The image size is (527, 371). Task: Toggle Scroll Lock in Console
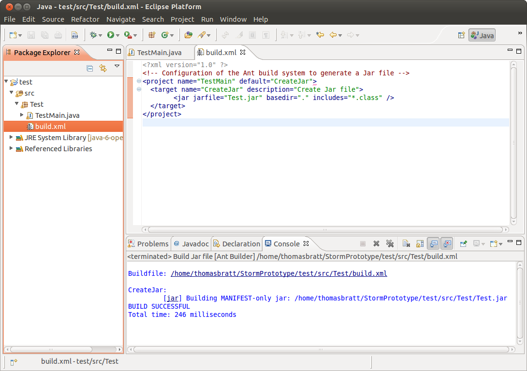420,244
